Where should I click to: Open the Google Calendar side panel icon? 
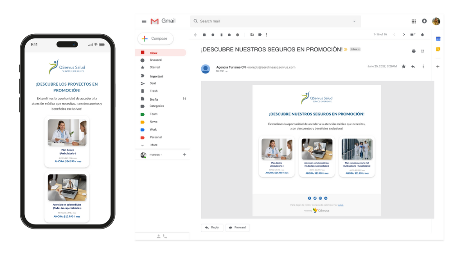[x=438, y=39]
